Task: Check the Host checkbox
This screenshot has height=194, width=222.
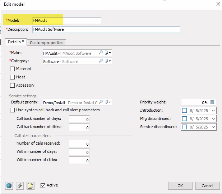Action: pyautogui.click(x=13, y=77)
